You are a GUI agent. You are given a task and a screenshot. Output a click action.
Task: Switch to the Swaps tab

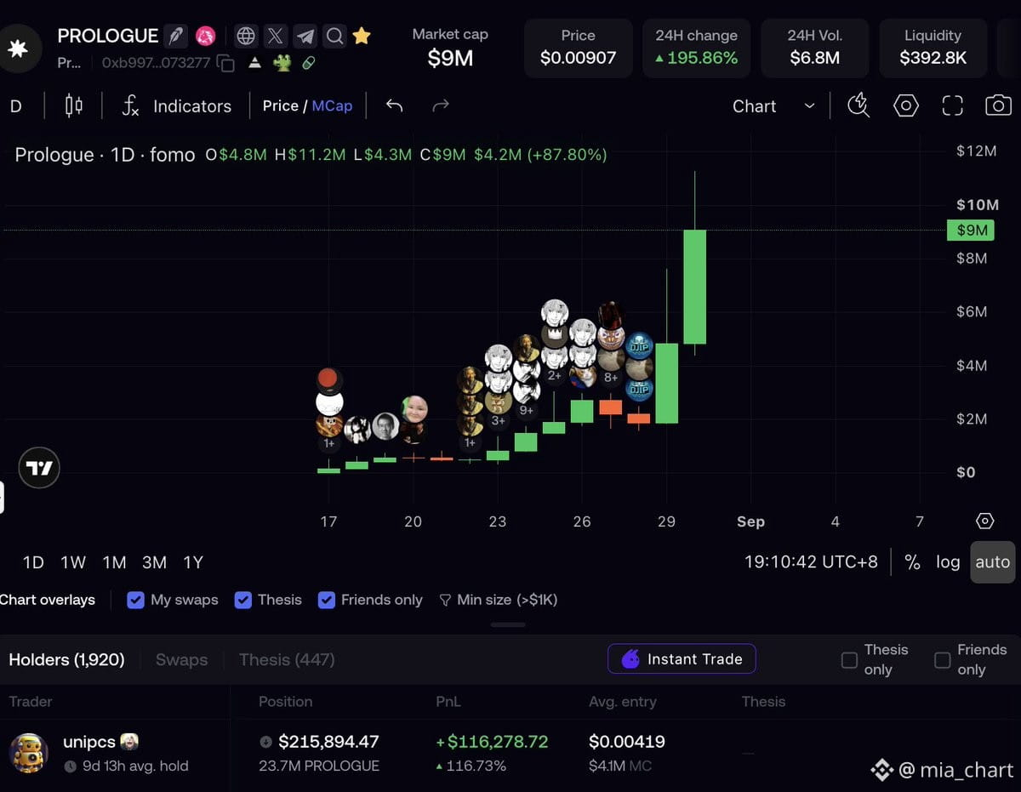click(181, 659)
